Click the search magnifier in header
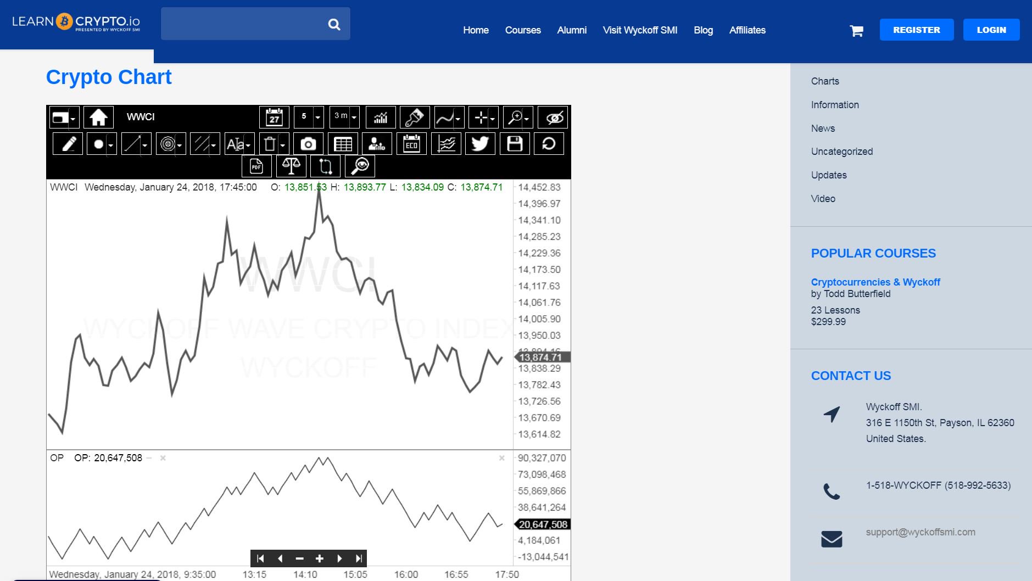Image resolution: width=1032 pixels, height=581 pixels. click(x=334, y=24)
